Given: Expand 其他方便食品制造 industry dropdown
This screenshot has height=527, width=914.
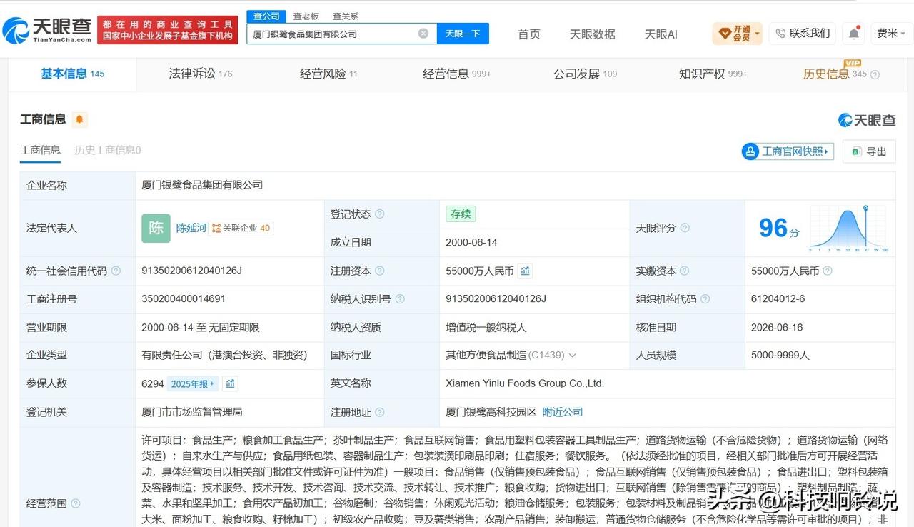Looking at the screenshot, I should click(572, 356).
